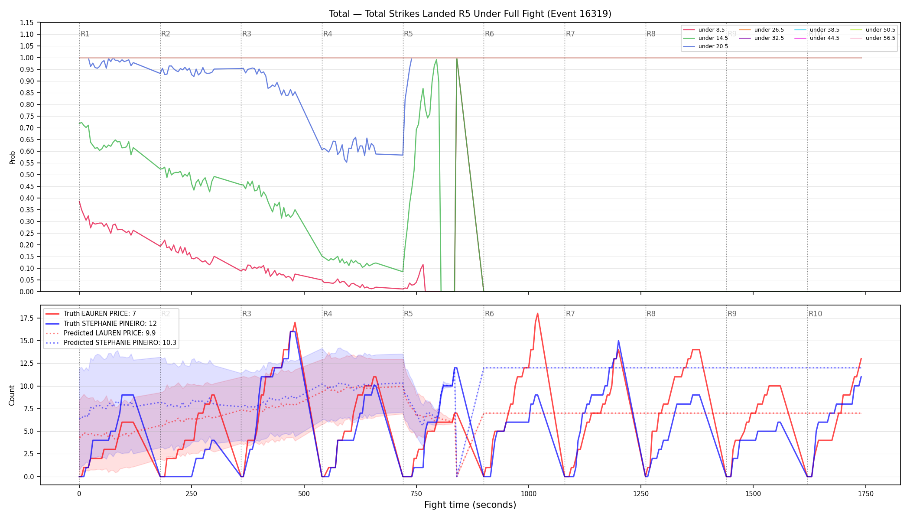Select 'Truth STEPHANIE PINEIRO: 12' legend entry
The width and height of the screenshot is (910, 520).
[x=110, y=324]
